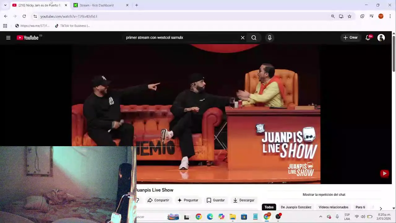Click the YouTube watermark in the video corner

[384, 173]
